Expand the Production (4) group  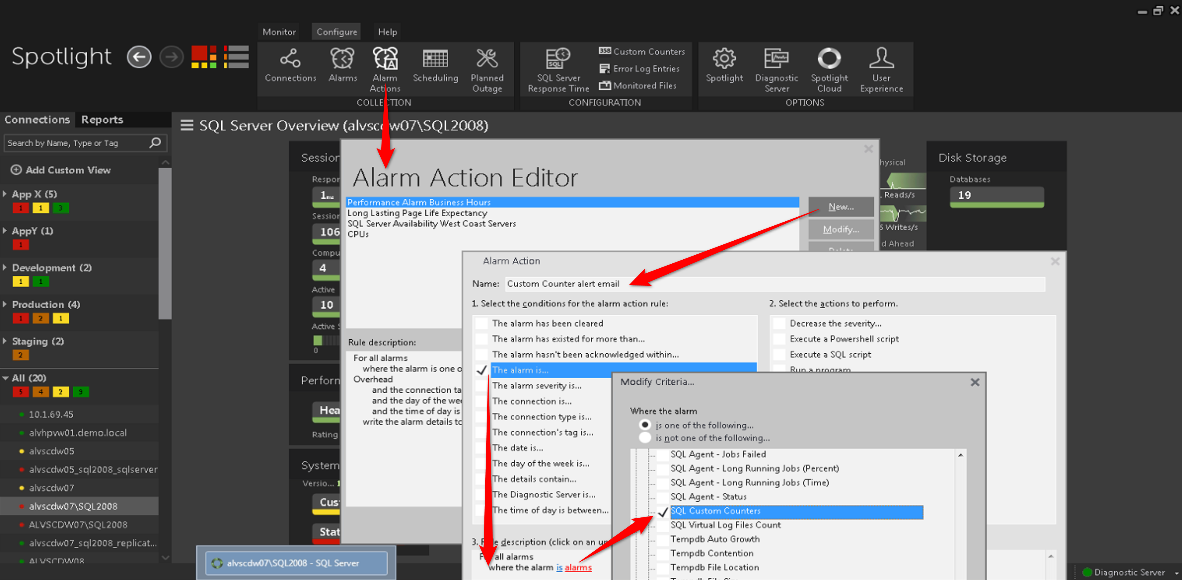tap(5, 304)
